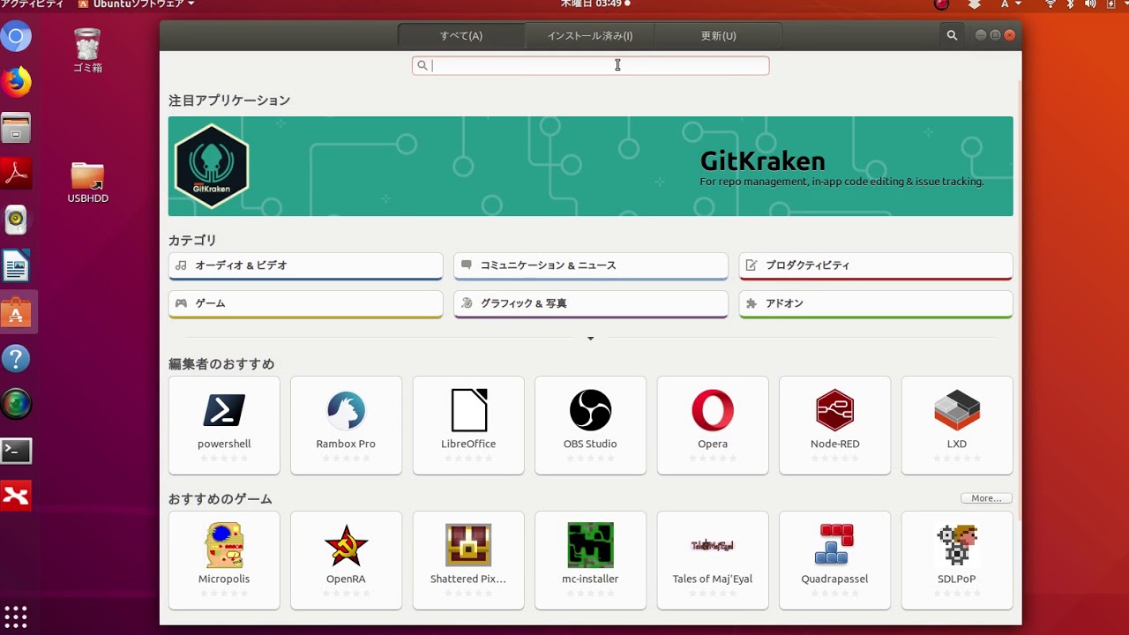Open the XMind red X icon in the dock

click(16, 497)
